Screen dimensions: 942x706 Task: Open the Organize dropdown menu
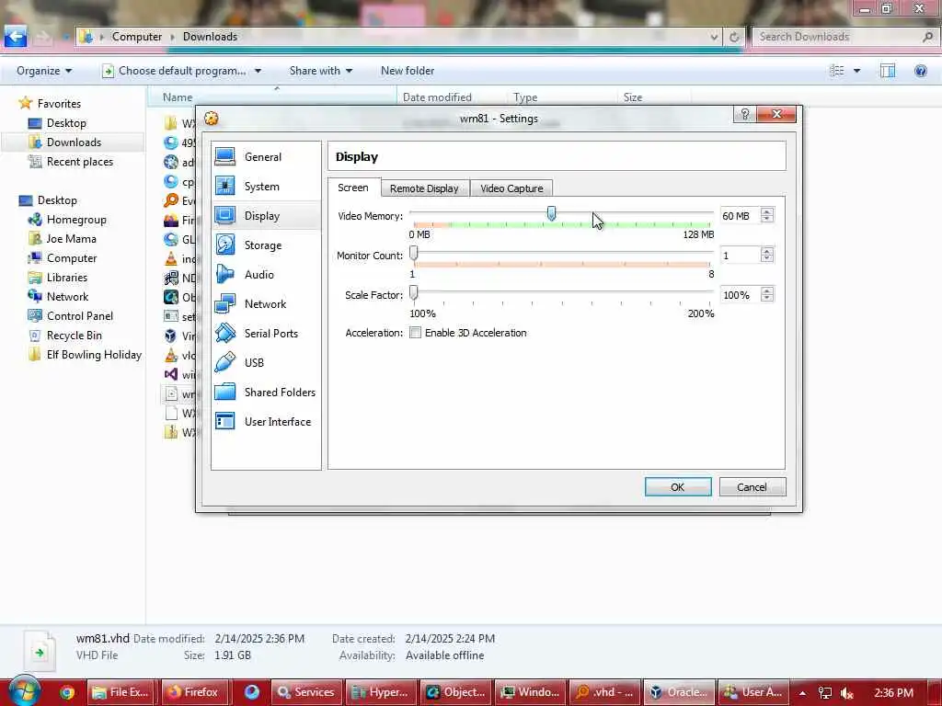pos(44,71)
